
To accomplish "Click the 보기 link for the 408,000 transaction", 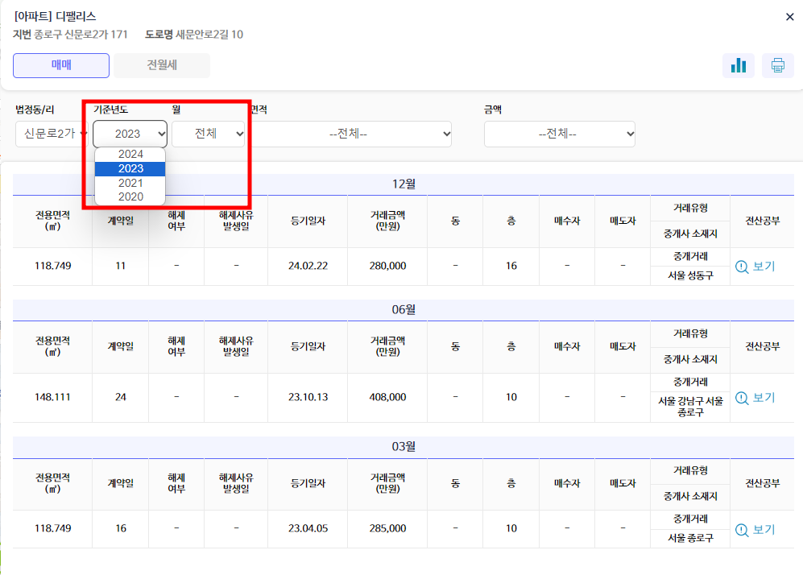I will pyautogui.click(x=755, y=397).
